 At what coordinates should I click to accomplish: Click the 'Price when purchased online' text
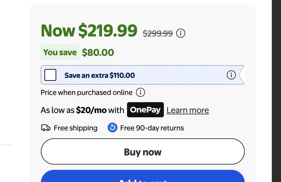click(x=87, y=93)
